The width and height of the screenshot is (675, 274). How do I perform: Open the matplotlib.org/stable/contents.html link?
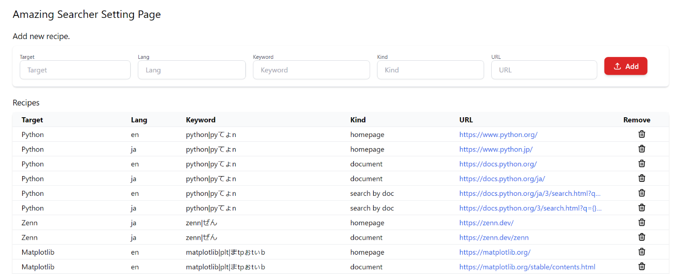tap(527, 267)
